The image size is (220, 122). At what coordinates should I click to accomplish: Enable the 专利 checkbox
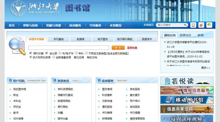pos(76,53)
